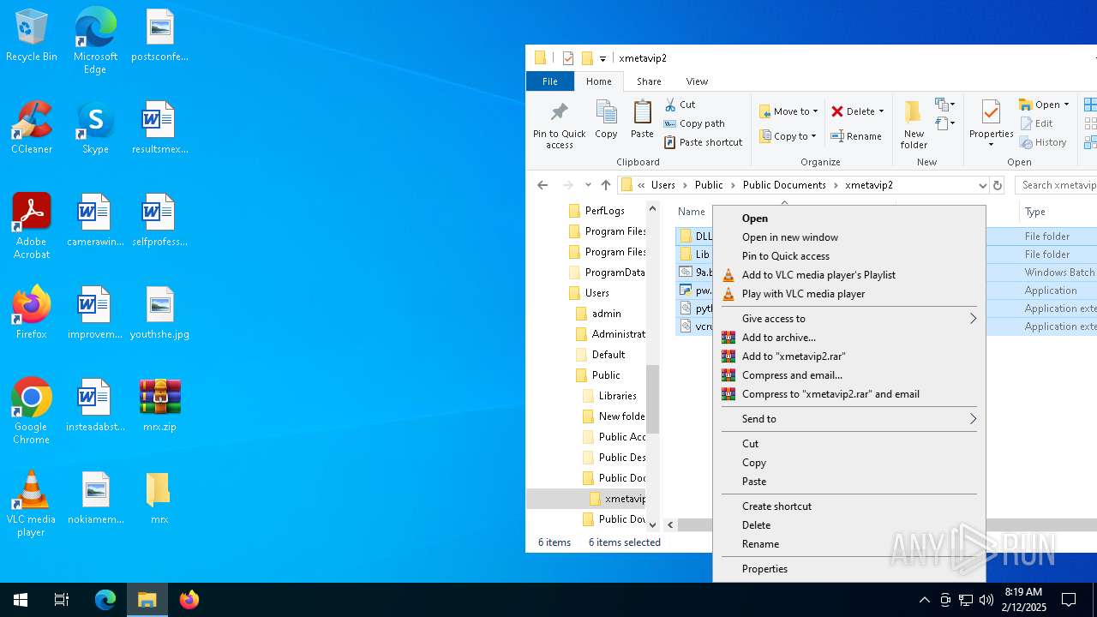Switch to the Share tab

point(649,81)
